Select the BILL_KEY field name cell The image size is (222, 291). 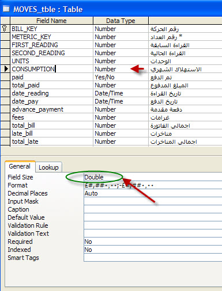52,29
